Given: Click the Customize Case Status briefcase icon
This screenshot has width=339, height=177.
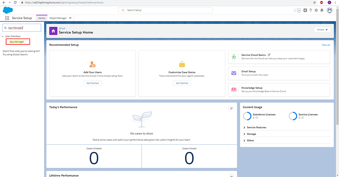Looking at the screenshot, I should 182,64.
